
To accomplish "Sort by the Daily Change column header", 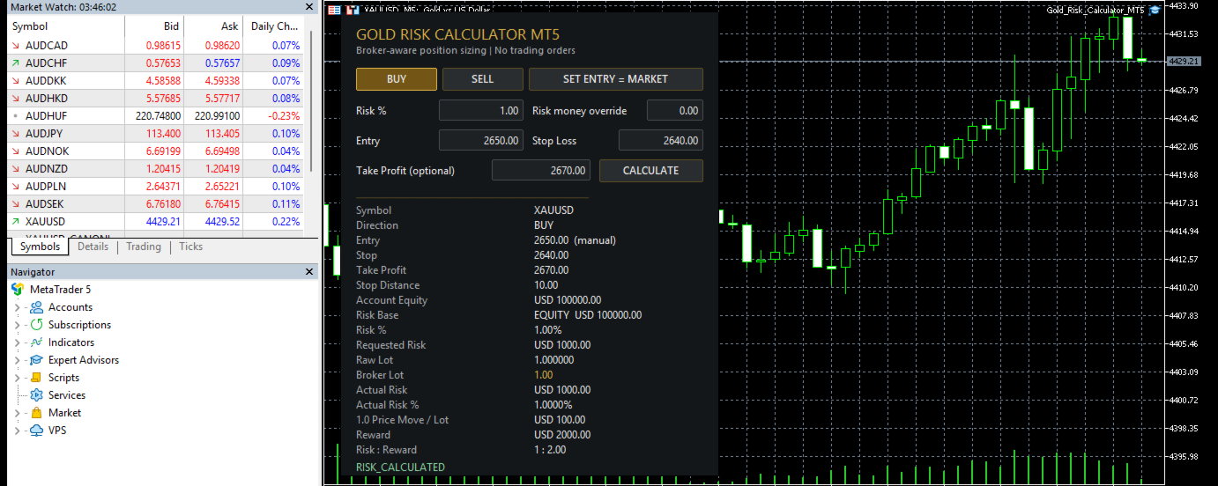I will tap(272, 26).
